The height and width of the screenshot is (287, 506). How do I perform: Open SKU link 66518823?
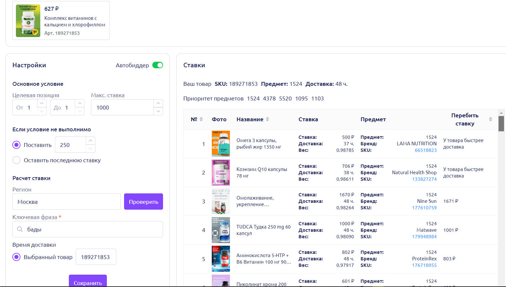425,150
